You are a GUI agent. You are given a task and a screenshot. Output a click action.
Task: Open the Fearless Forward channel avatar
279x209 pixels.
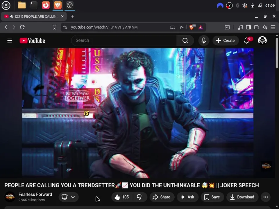tap(10, 197)
